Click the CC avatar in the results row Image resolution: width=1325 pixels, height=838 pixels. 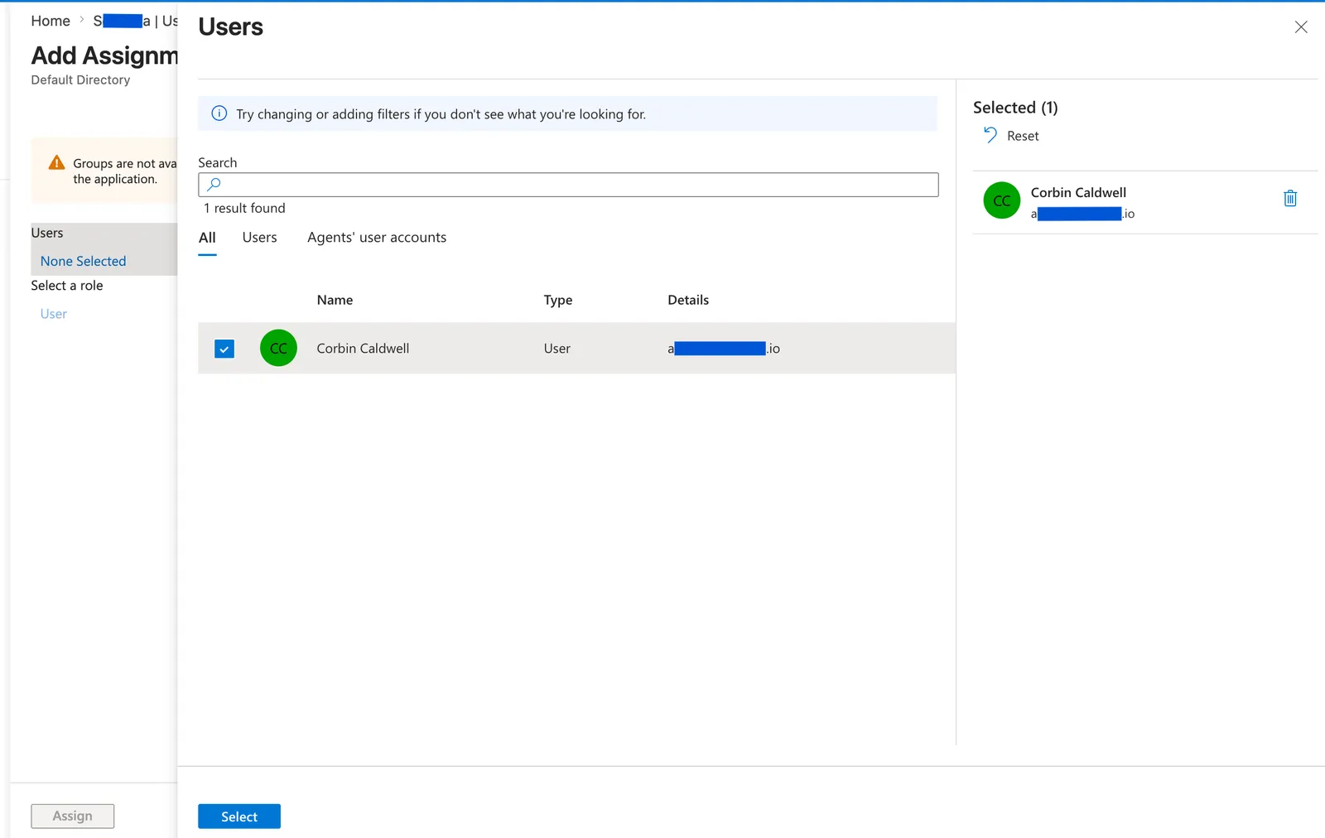coord(278,348)
